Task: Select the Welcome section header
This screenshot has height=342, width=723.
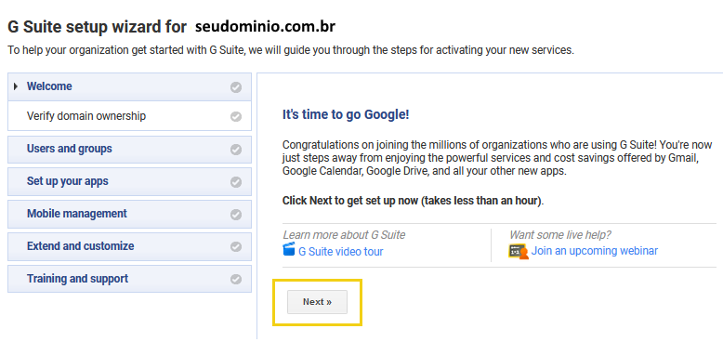Action: pyautogui.click(x=129, y=86)
